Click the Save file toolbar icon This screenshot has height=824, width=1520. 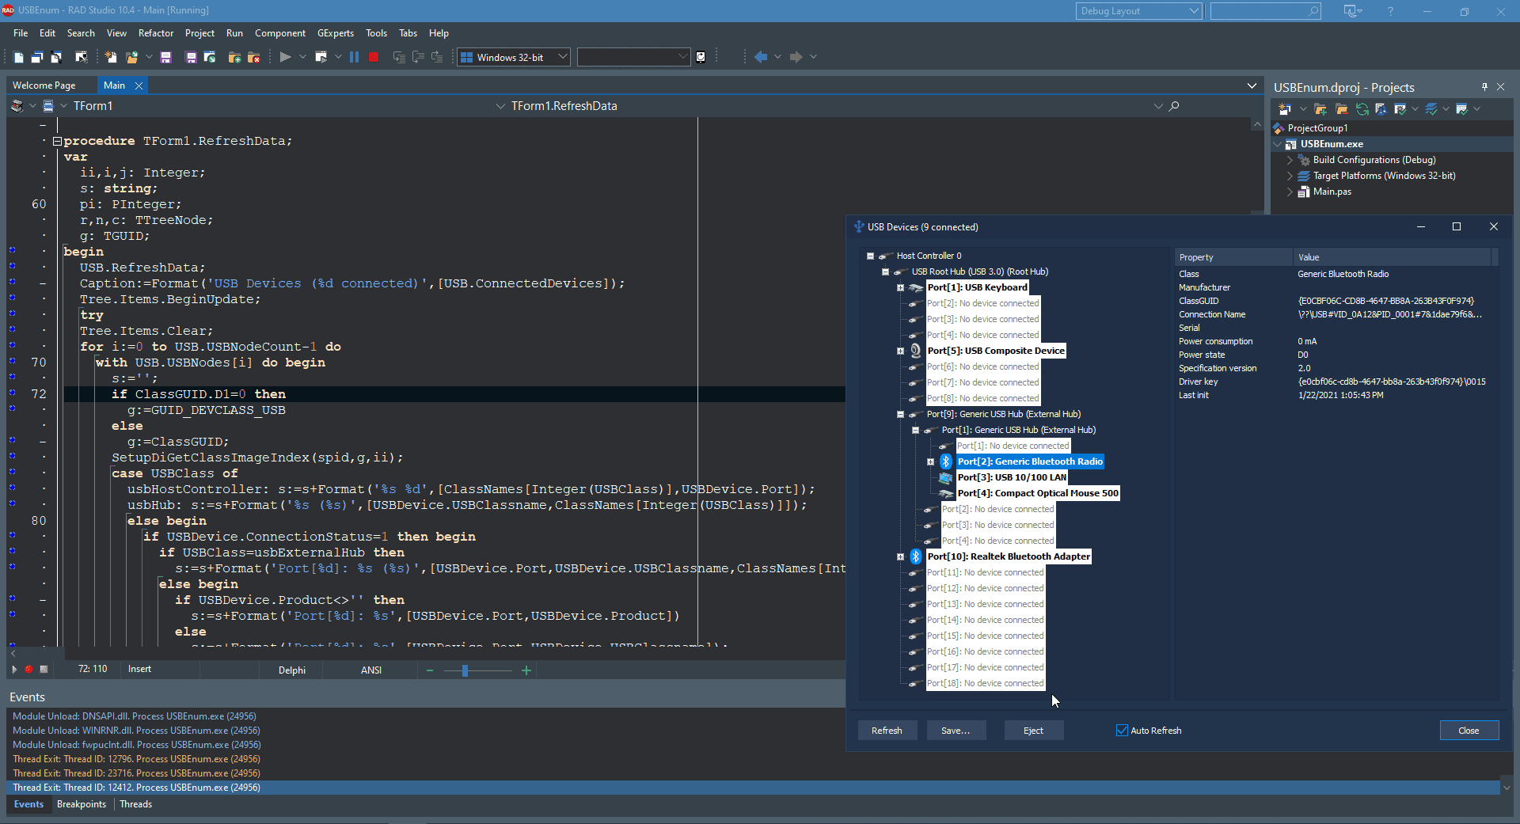click(165, 57)
